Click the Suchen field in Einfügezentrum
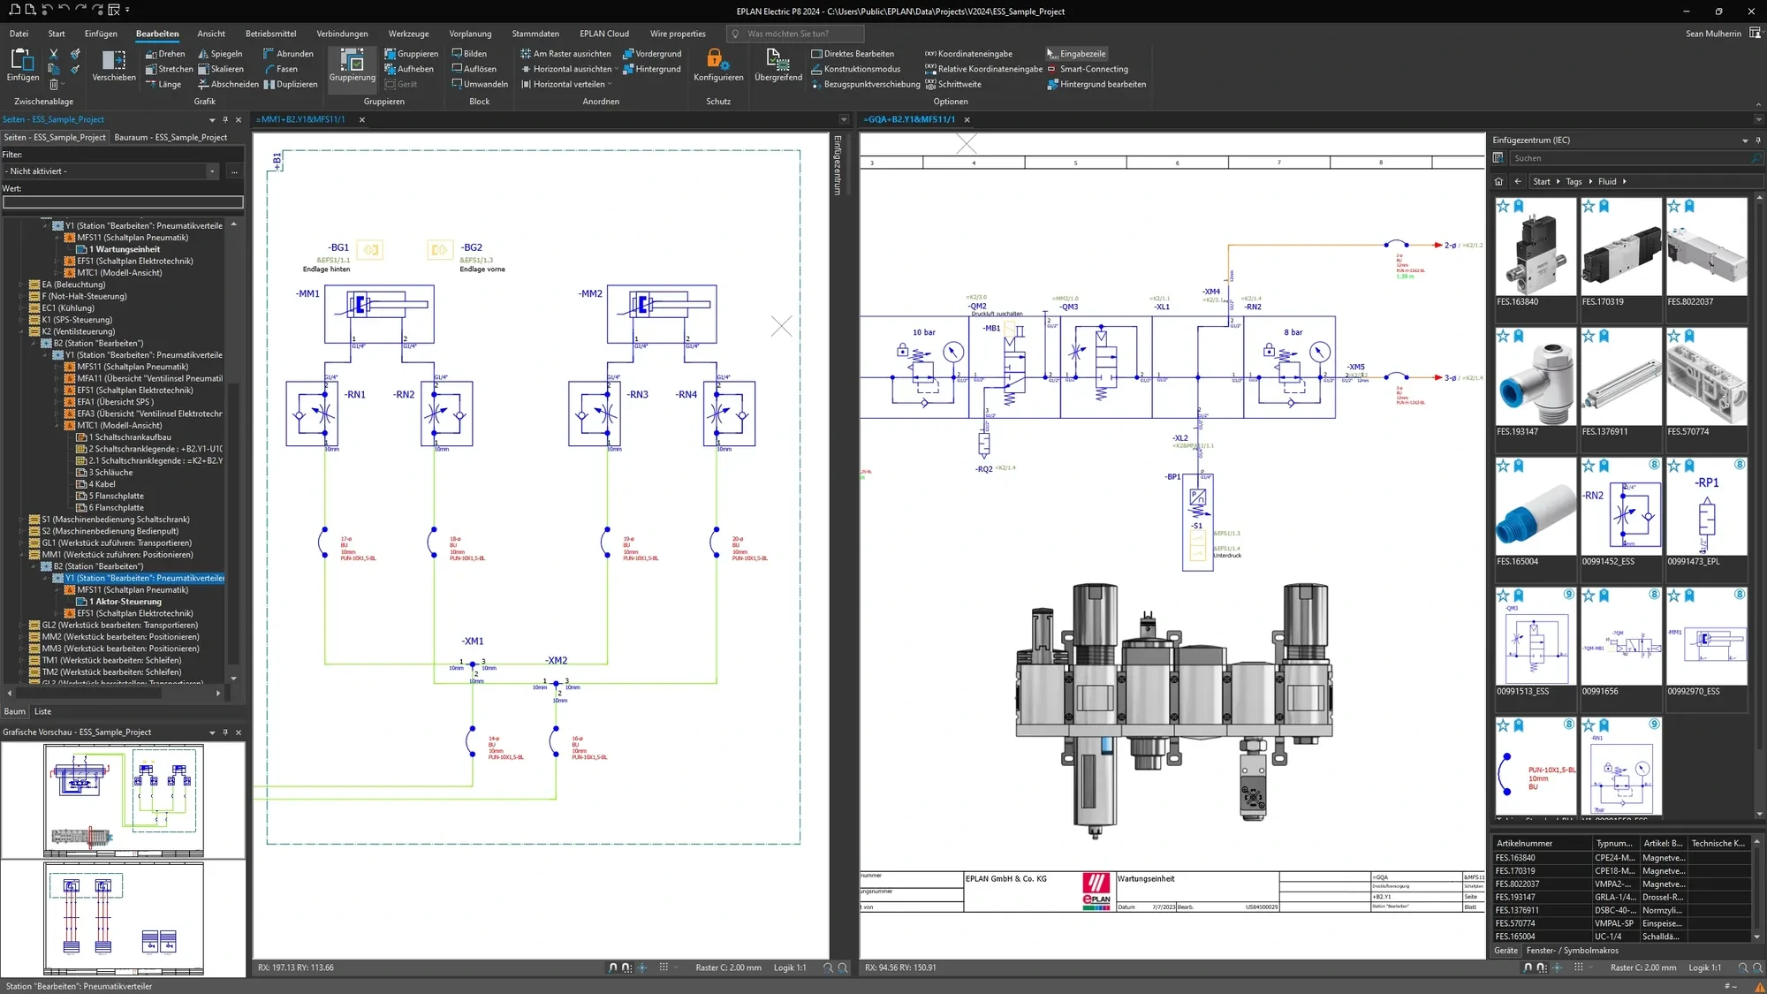Screen dimensions: 1767x994 coord(1628,158)
